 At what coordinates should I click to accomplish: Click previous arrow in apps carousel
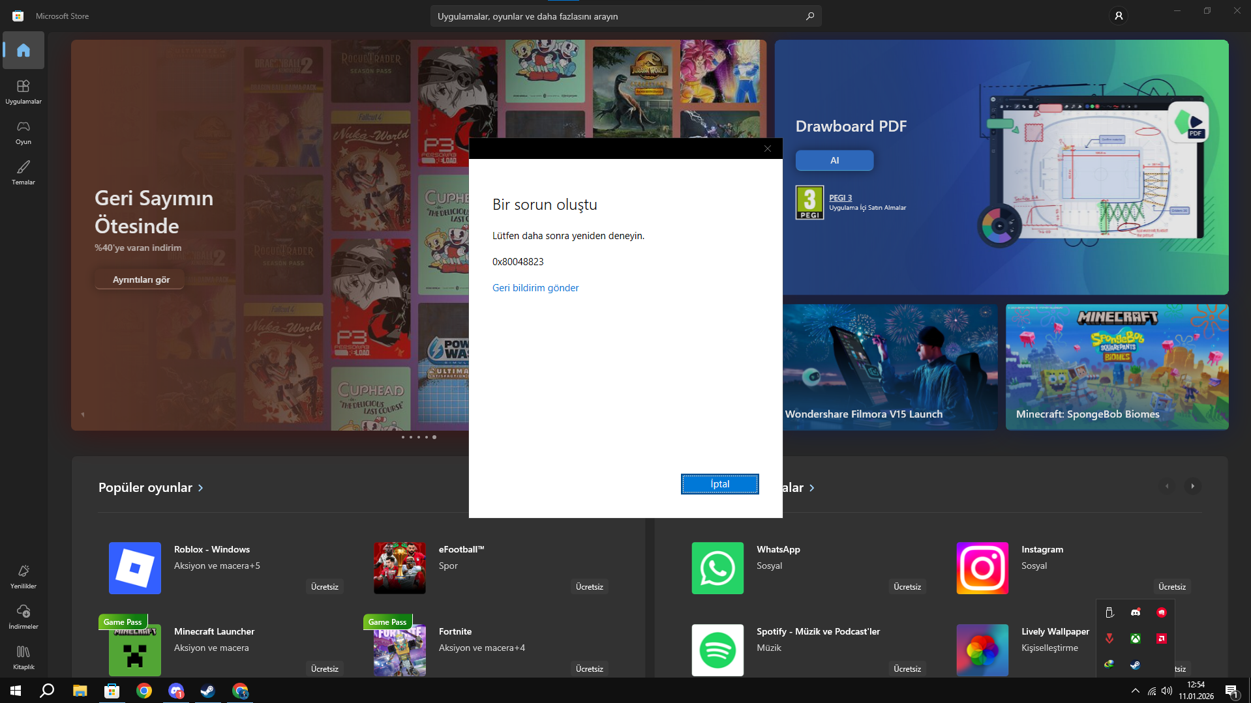[x=1167, y=486]
